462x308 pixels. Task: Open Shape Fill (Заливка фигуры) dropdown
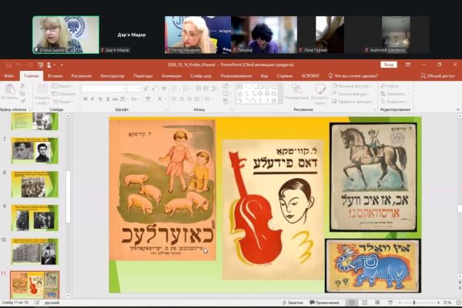point(352,85)
